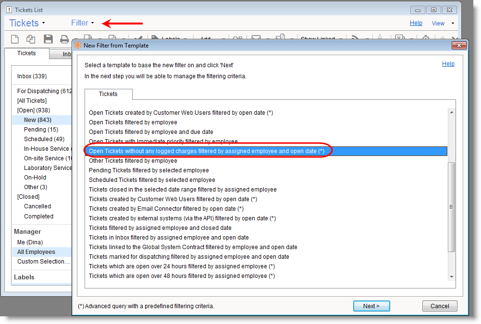
Task: Click the New ticket blank page icon
Action: [15, 39]
